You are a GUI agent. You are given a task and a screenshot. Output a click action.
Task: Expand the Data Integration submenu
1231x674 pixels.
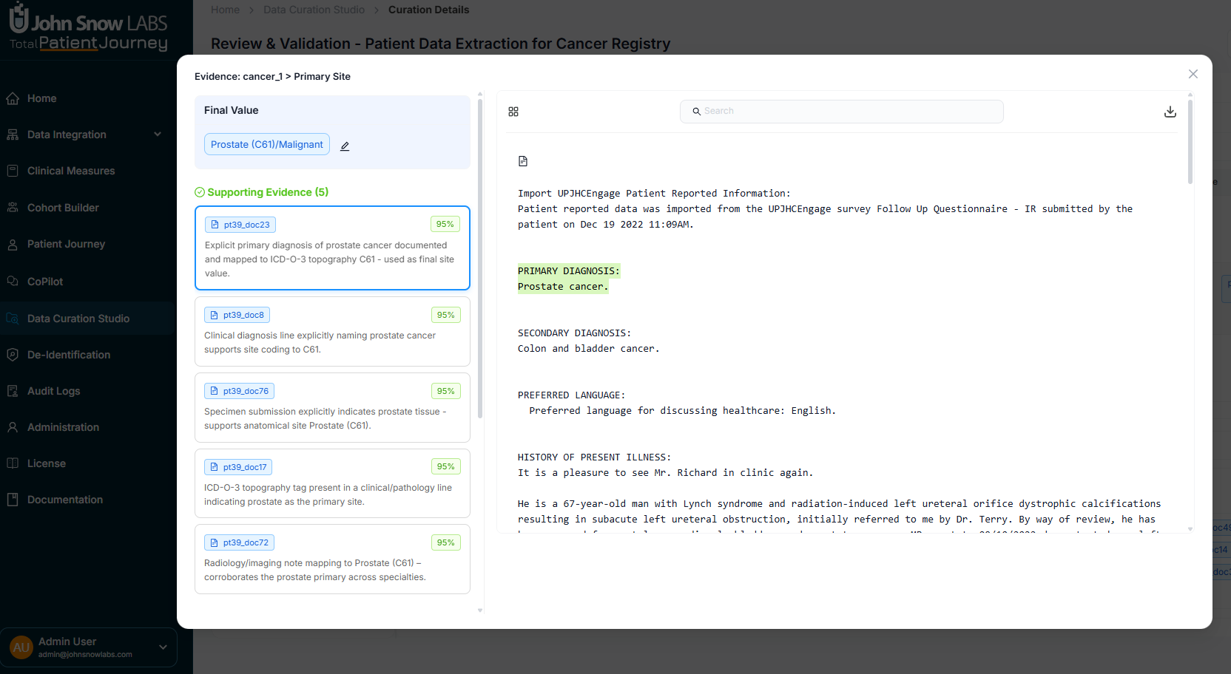coord(157,134)
